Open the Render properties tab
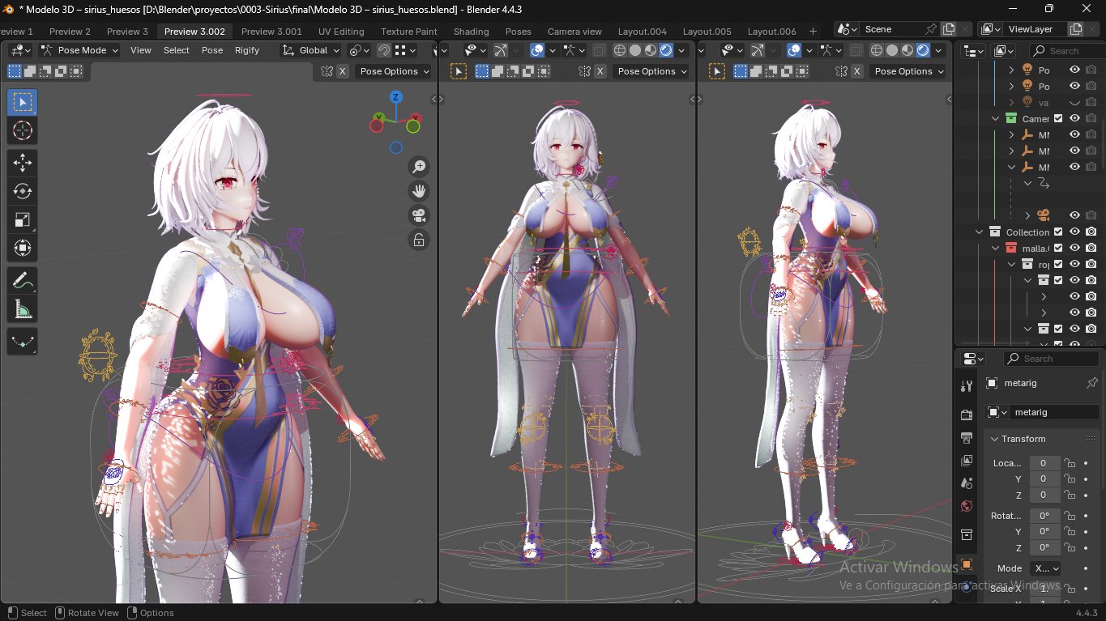This screenshot has width=1106, height=621. [x=967, y=415]
